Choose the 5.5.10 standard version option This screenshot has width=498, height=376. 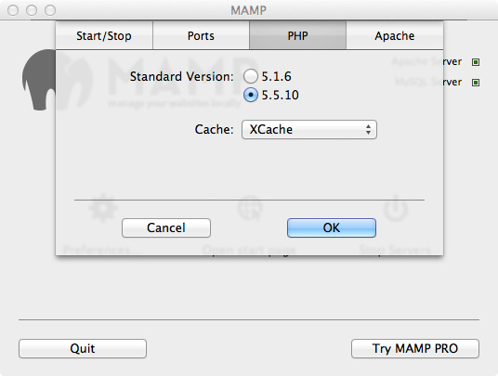click(251, 95)
